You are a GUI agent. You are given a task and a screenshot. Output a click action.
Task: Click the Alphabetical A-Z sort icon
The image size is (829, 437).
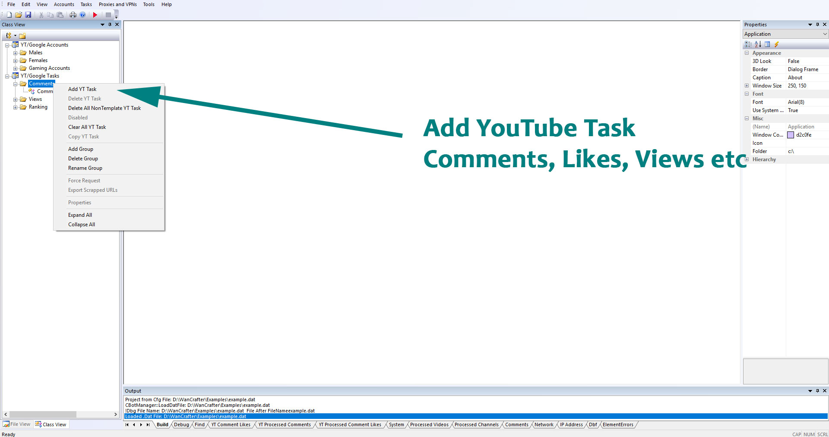tap(758, 44)
